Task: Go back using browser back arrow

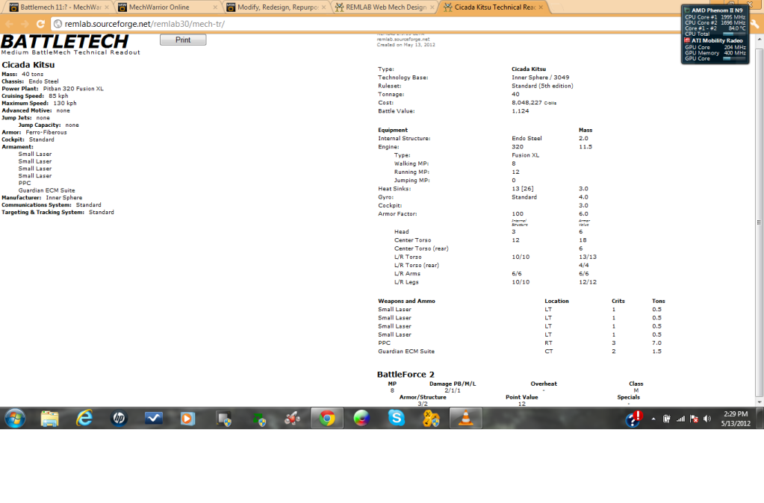Action: pyautogui.click(x=9, y=24)
